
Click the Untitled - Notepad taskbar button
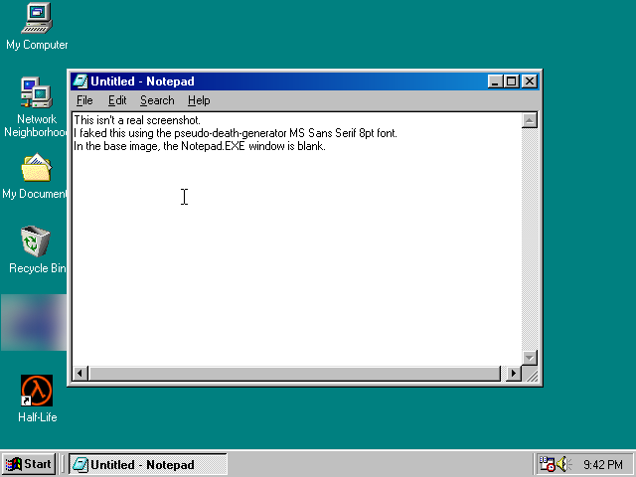coord(147,464)
